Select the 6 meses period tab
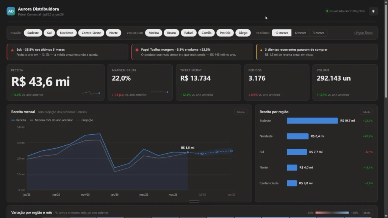The width and height of the screenshot is (388, 218). (x=300, y=33)
